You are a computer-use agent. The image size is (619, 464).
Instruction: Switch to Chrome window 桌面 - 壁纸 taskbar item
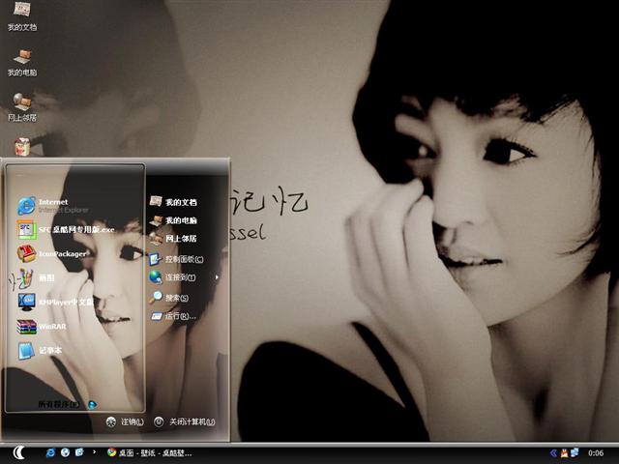coord(149,453)
